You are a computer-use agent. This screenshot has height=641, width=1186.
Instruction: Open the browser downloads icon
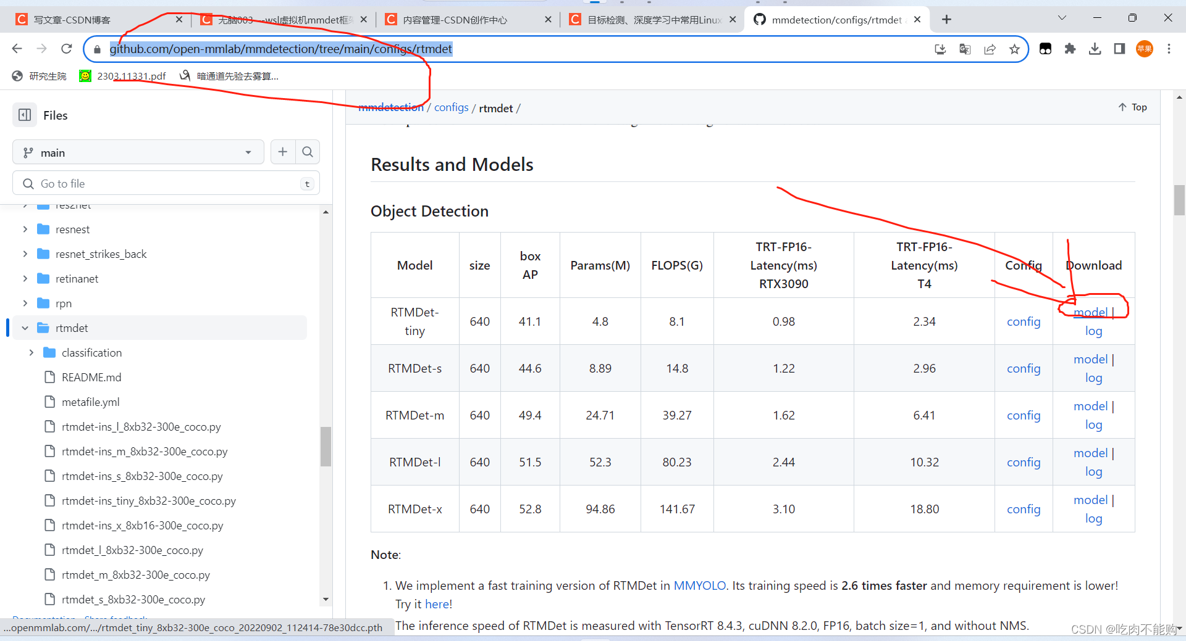(1095, 49)
